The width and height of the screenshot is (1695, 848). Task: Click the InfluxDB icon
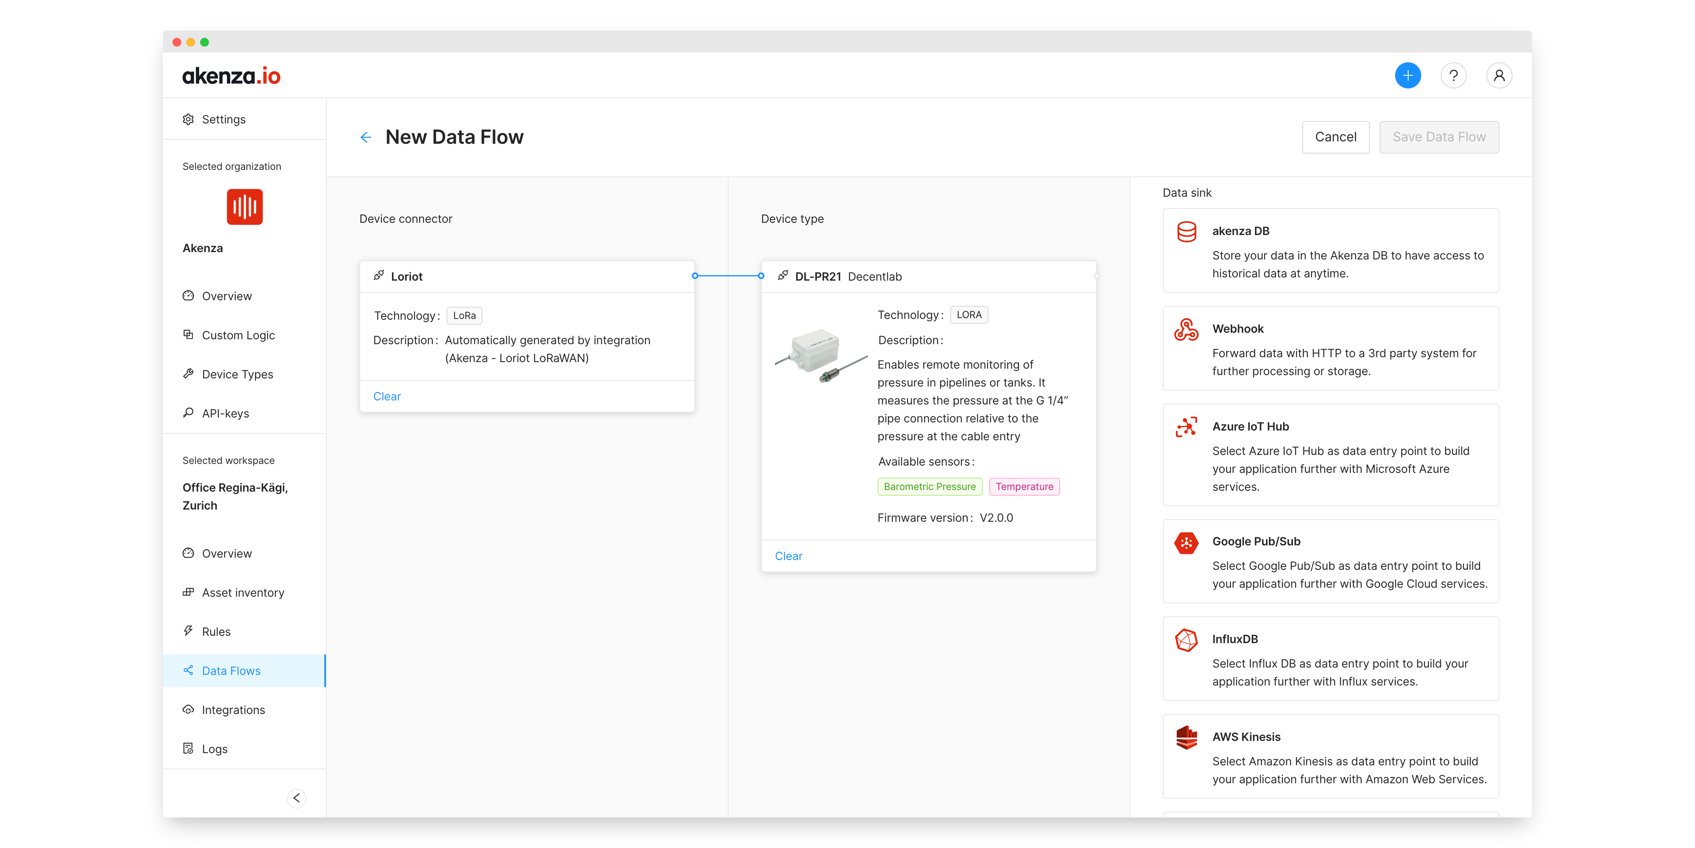pos(1186,640)
